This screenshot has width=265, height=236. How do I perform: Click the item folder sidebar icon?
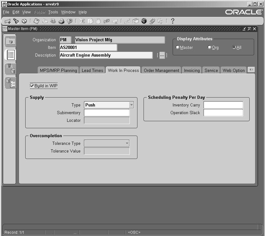(x=11, y=41)
